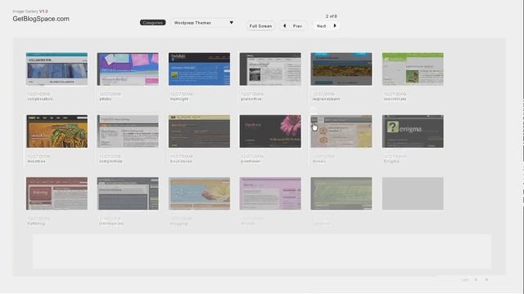Open the orange bee illustration theme thumbnail

(x=56, y=131)
